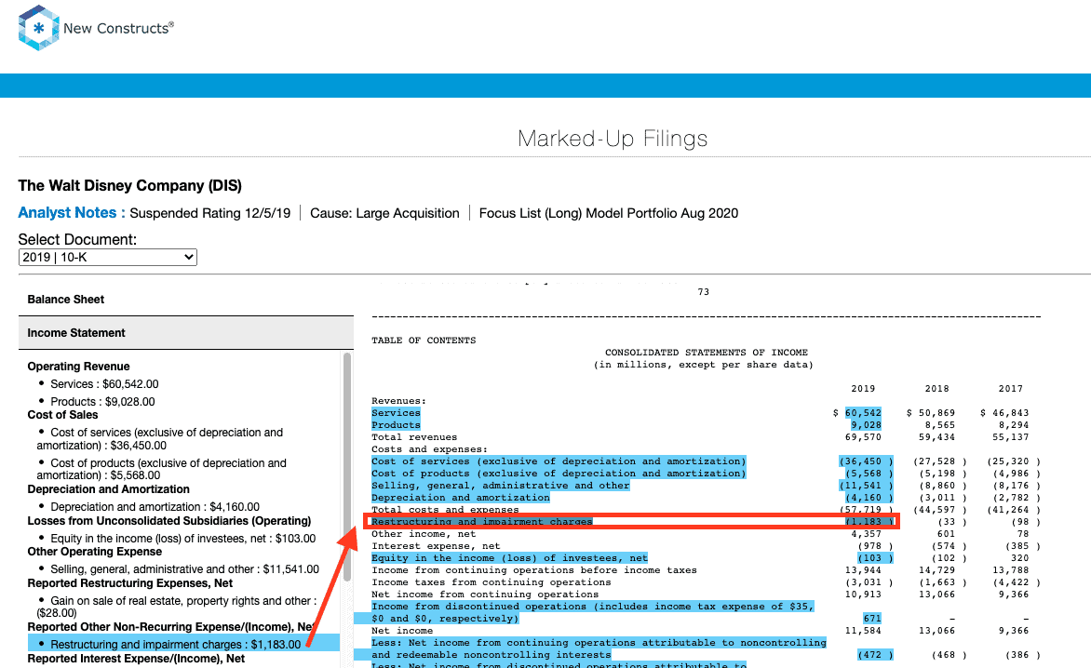
Task: Click the 'Total revenues' 2019 value 69,570
Action: click(x=863, y=437)
